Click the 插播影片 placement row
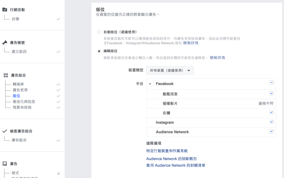The width and height of the screenshot is (284, 178). 211,103
